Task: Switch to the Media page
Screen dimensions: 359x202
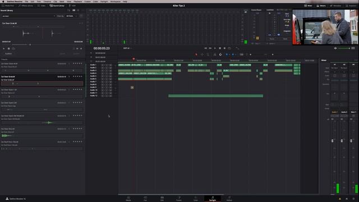Action: pyautogui.click(x=128, y=199)
